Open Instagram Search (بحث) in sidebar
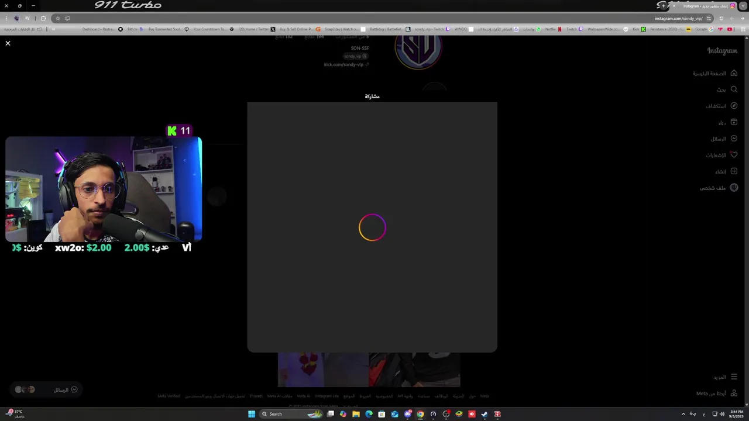 tap(727, 89)
